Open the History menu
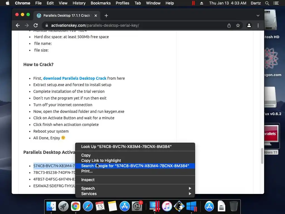The height and width of the screenshot is (214, 285). tap(79, 3)
